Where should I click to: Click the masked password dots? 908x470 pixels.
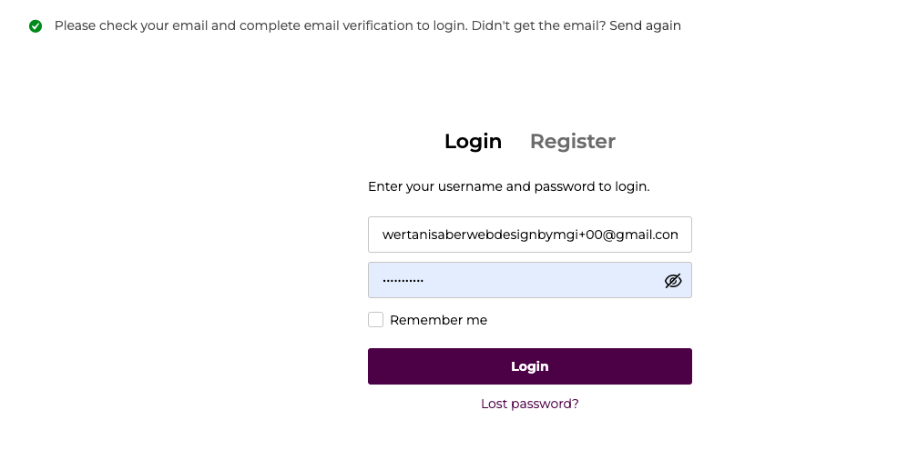coord(403,281)
